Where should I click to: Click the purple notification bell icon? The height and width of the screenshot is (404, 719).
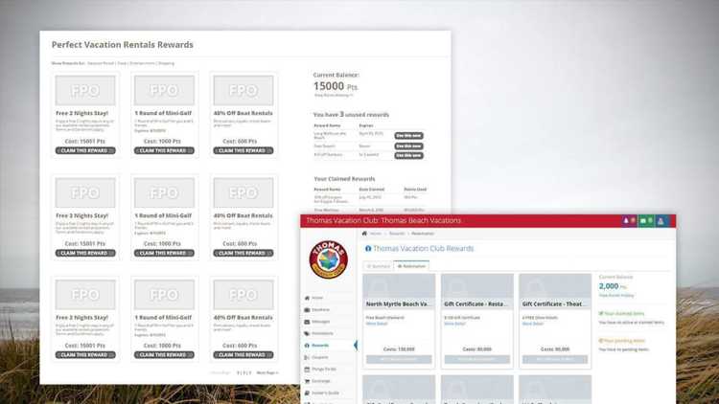(626, 221)
